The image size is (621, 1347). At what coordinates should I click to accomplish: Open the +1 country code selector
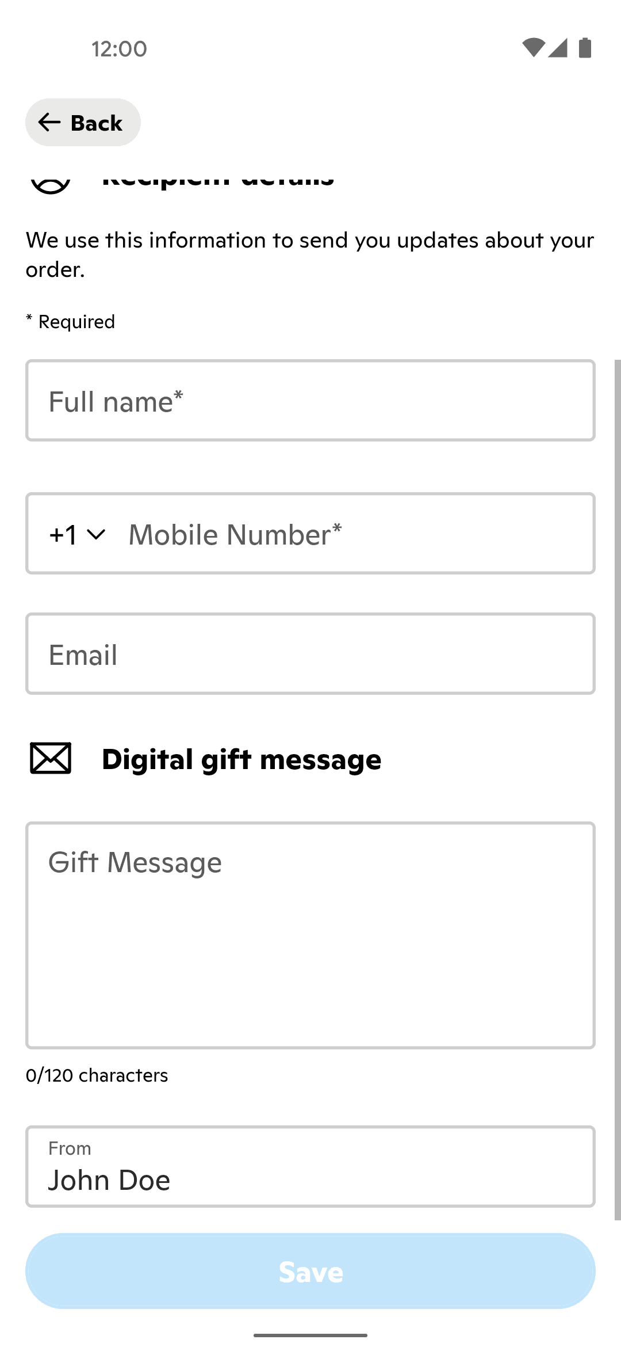(64, 534)
